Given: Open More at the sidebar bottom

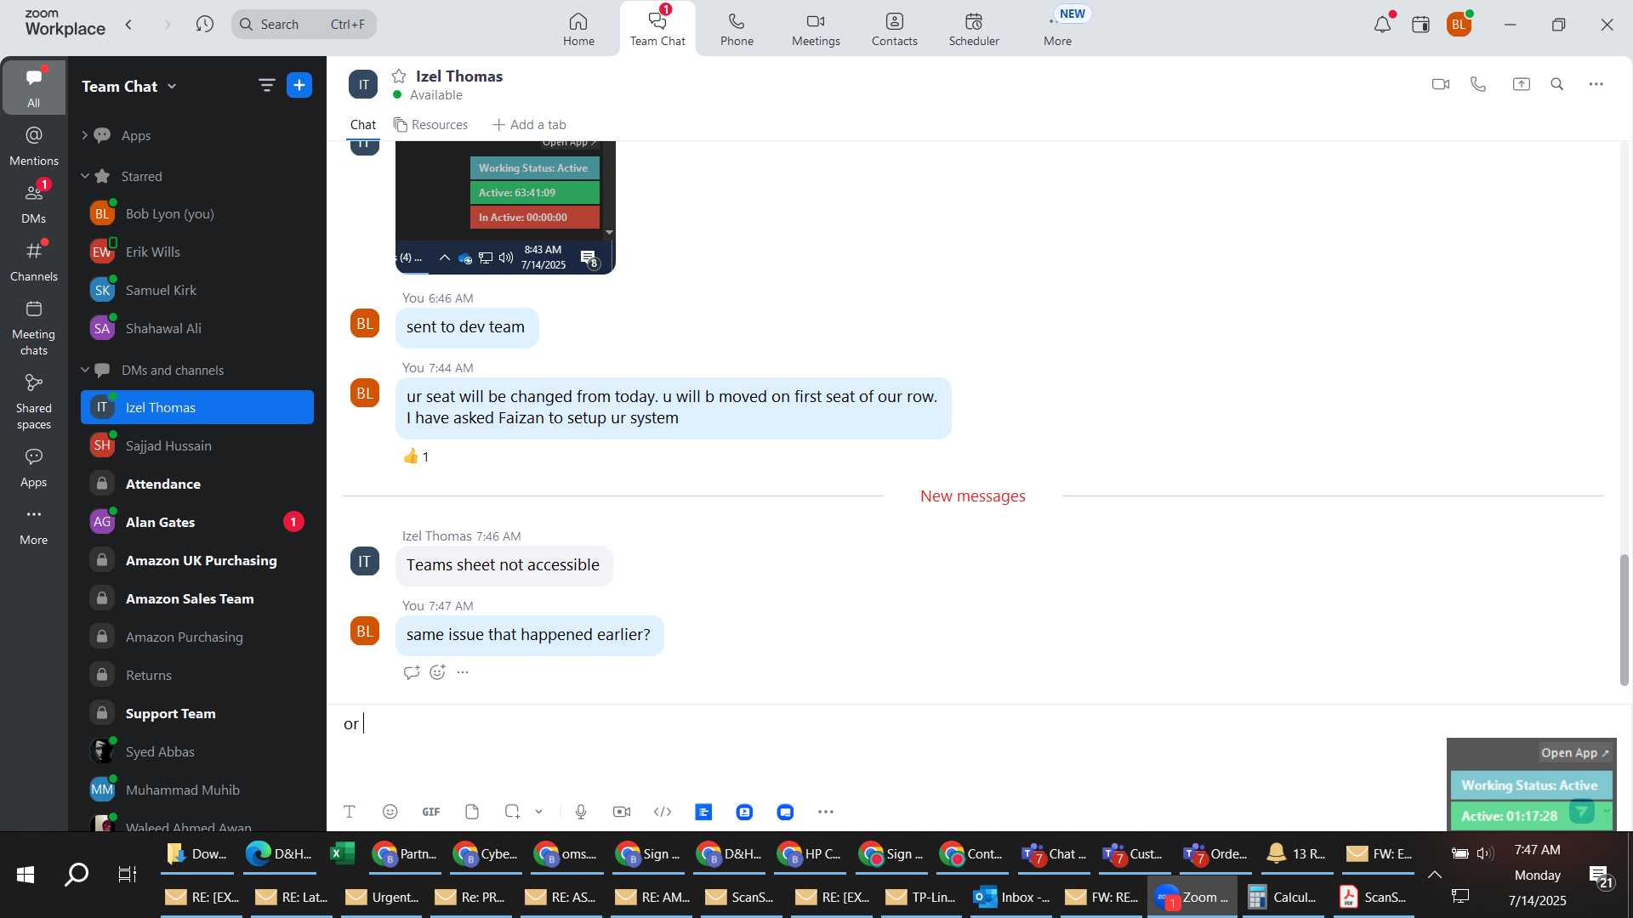Looking at the screenshot, I should coord(34,525).
